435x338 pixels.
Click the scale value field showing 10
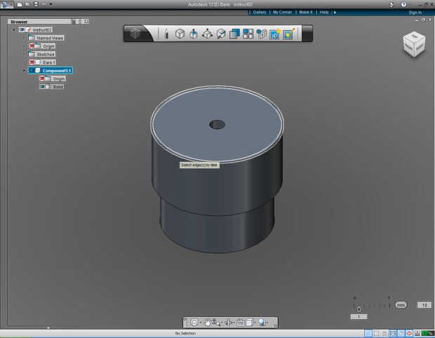(424, 305)
